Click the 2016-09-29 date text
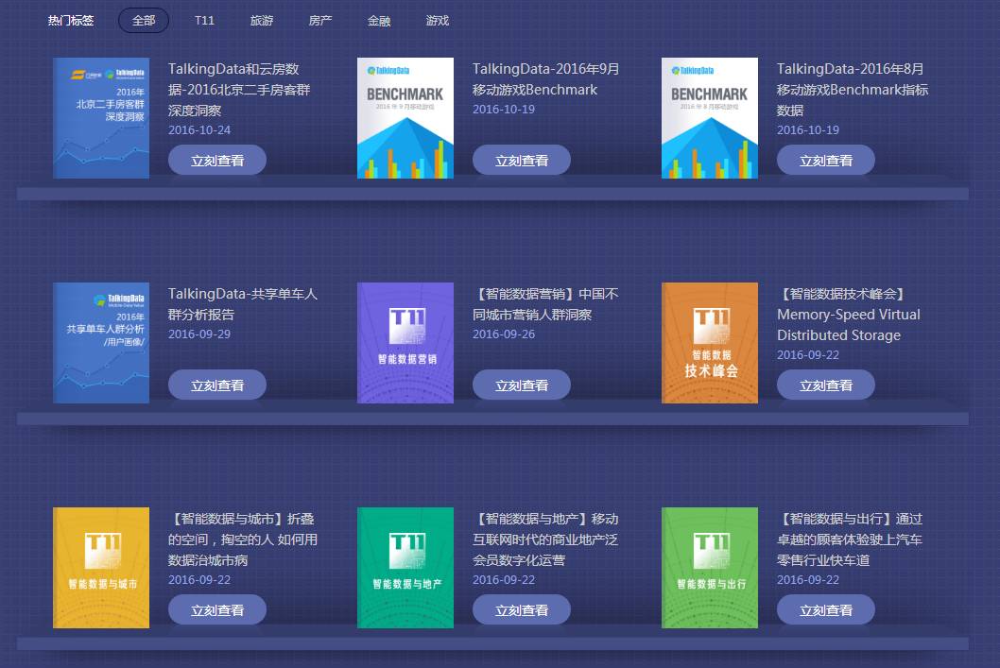Screen dimensions: 1000x668 click(199, 334)
